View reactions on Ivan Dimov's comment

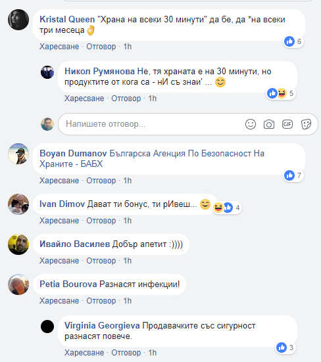[x=227, y=208]
